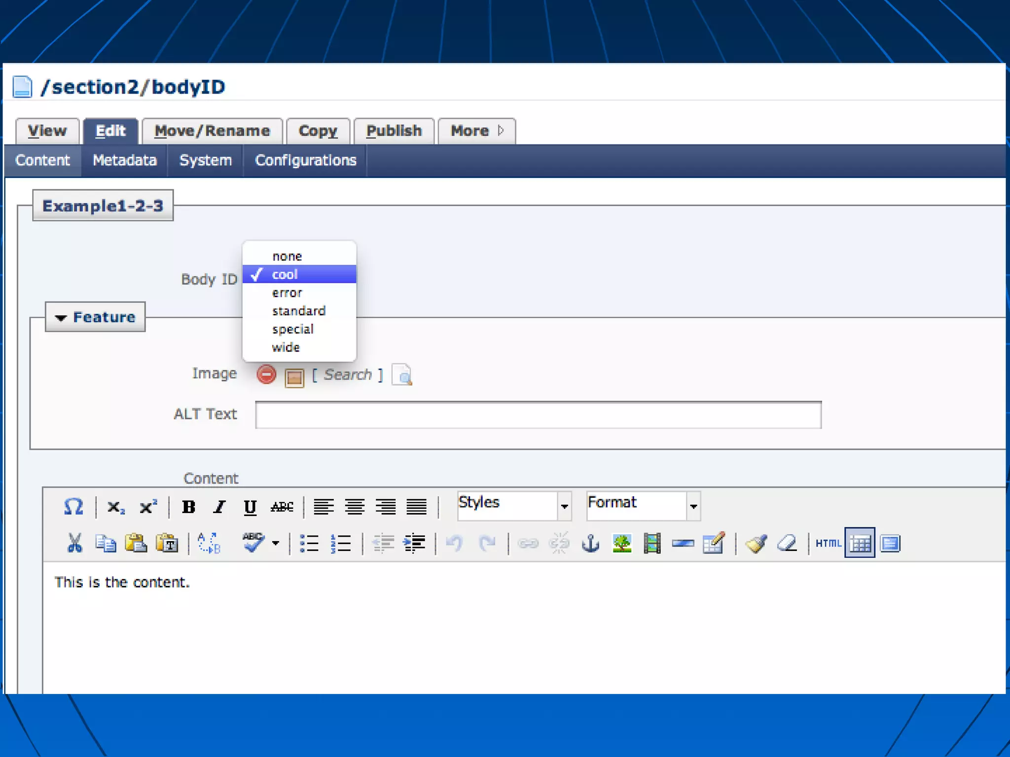1010x757 pixels.
Task: Insert hyperlink chain icon
Action: click(528, 543)
